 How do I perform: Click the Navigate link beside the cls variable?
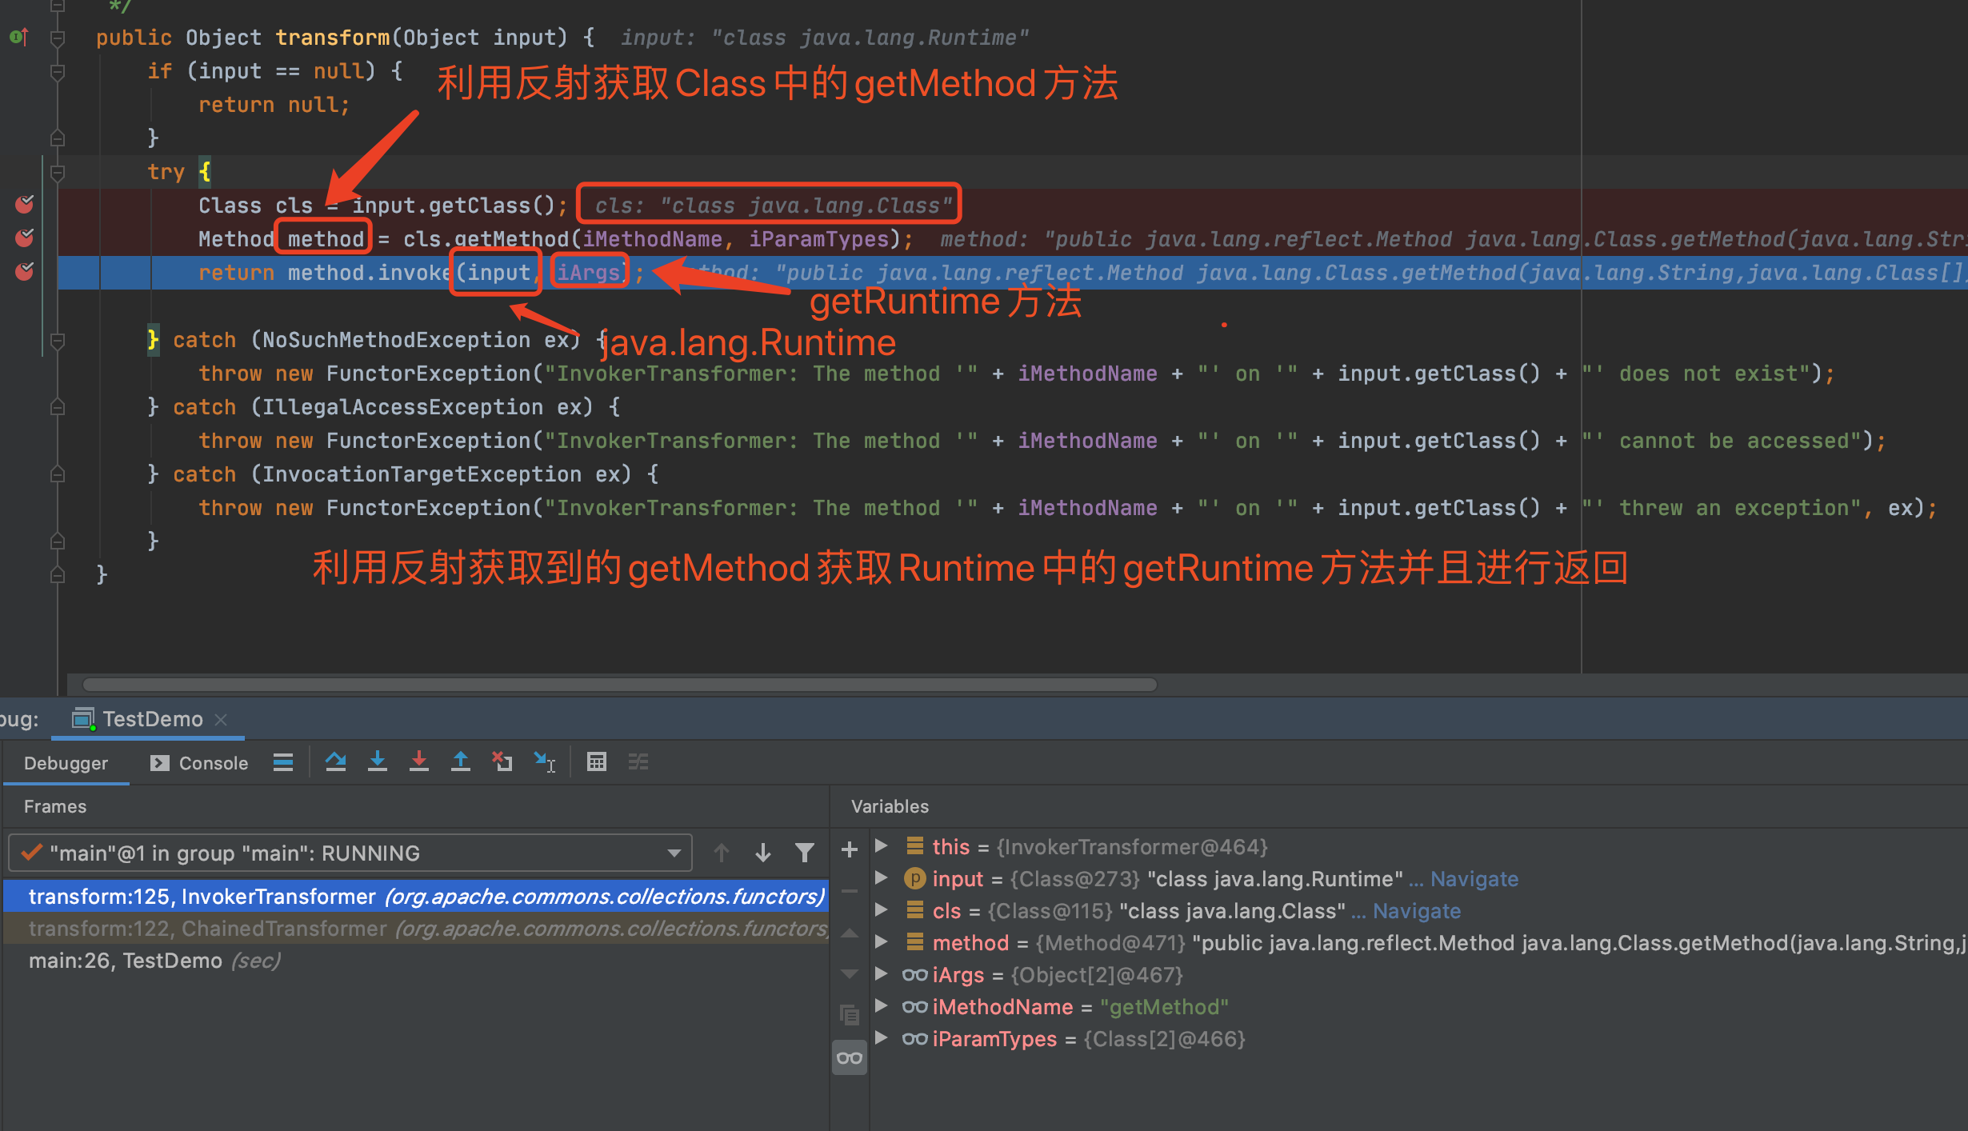coord(1416,911)
